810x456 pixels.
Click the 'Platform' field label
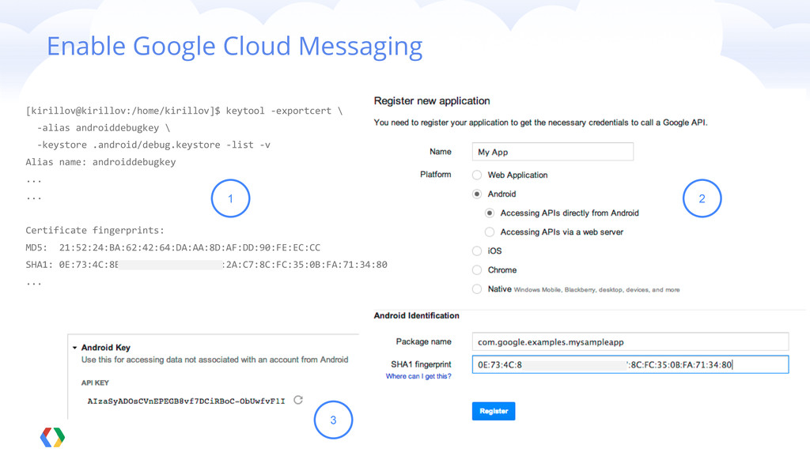[x=436, y=175]
